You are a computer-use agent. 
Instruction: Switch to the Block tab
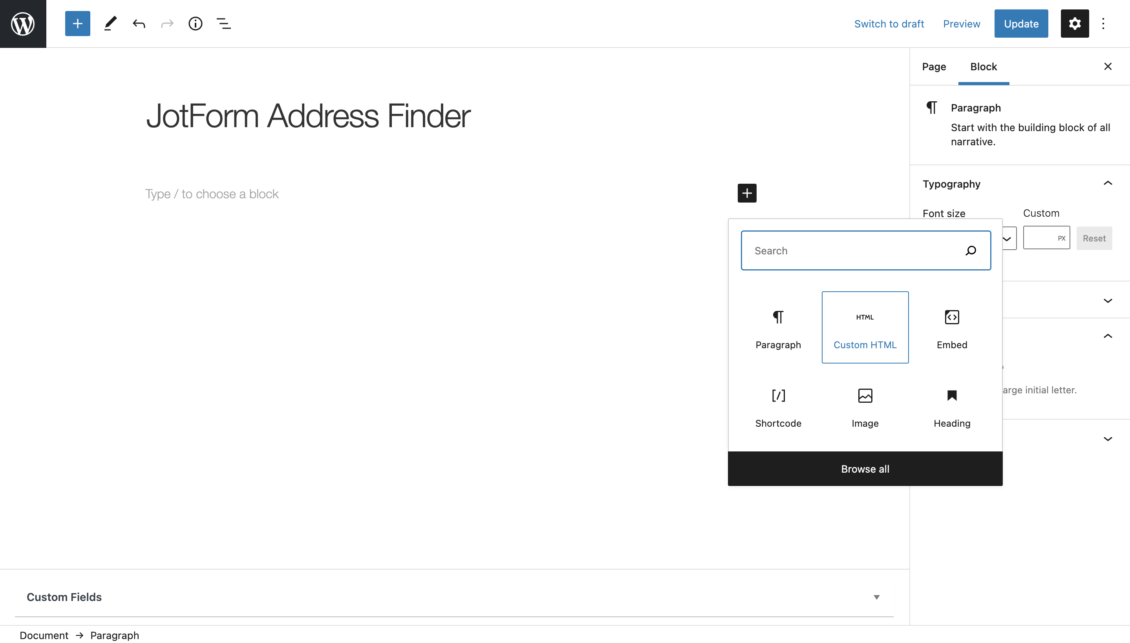(x=984, y=67)
